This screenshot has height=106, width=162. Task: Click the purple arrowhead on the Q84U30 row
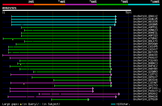pos(111,55)
